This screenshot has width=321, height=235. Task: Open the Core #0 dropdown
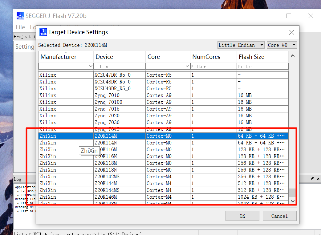(282, 45)
